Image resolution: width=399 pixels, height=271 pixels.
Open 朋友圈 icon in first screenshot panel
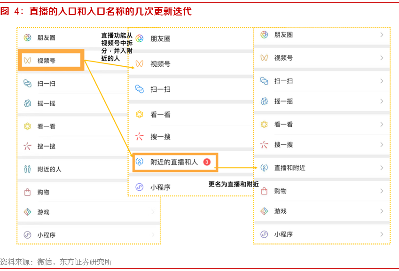[27, 38]
